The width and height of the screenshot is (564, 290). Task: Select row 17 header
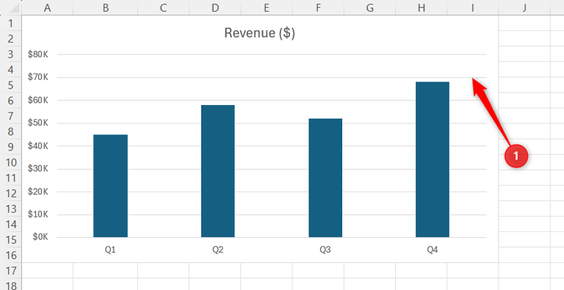11,271
